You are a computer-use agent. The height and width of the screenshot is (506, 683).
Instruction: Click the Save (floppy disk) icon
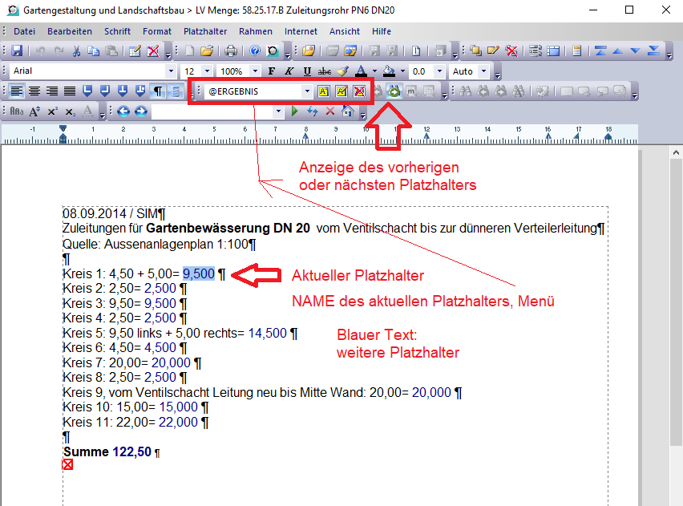click(17, 51)
